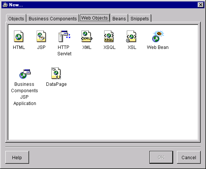This screenshot has width=206, height=169.
Task: Choose the HTTP Servlet icon
Action: point(65,36)
